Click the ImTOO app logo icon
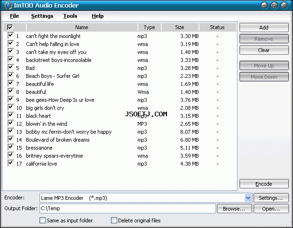The width and height of the screenshot is (293, 228). click(8, 6)
